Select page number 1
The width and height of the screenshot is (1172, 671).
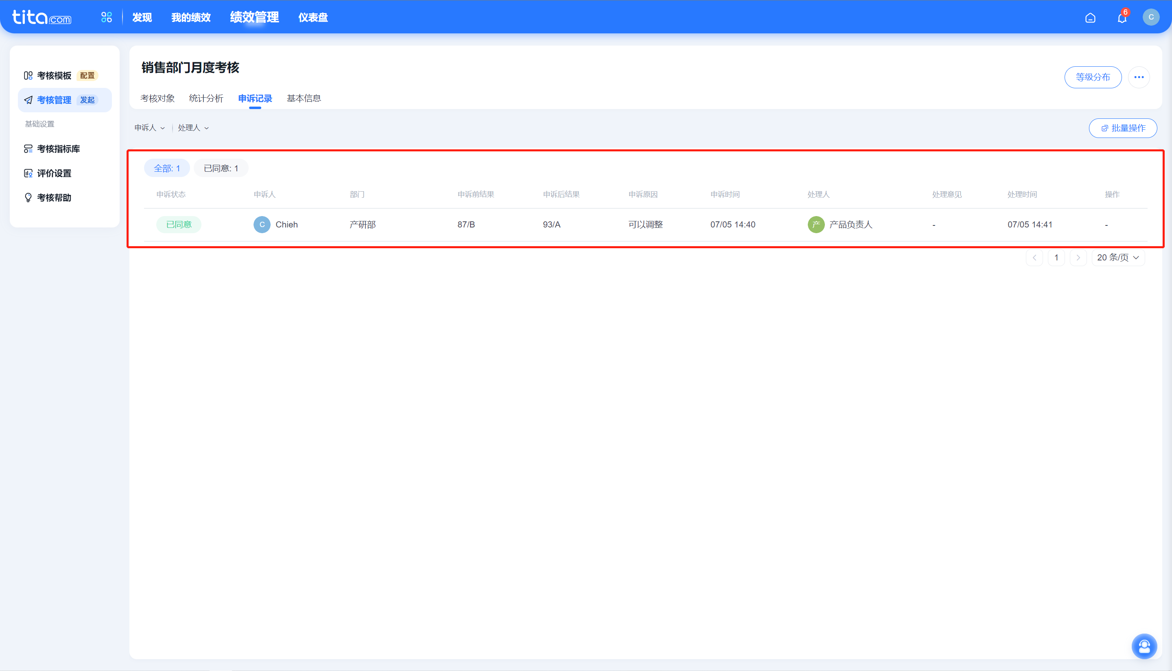click(x=1056, y=258)
